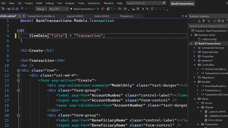The width and height of the screenshot is (228, 128).
Task: Click the Save All toolbar icon
Action: 17,9
